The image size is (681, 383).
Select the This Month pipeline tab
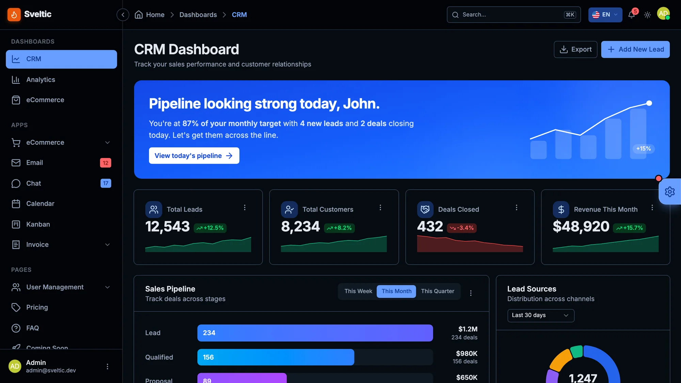[x=396, y=291]
